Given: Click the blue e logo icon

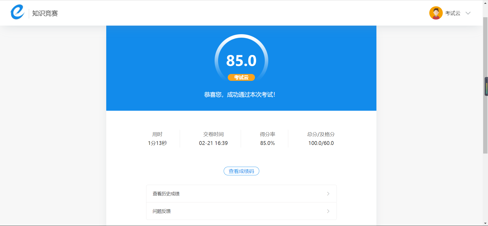Looking at the screenshot, I should point(17,12).
